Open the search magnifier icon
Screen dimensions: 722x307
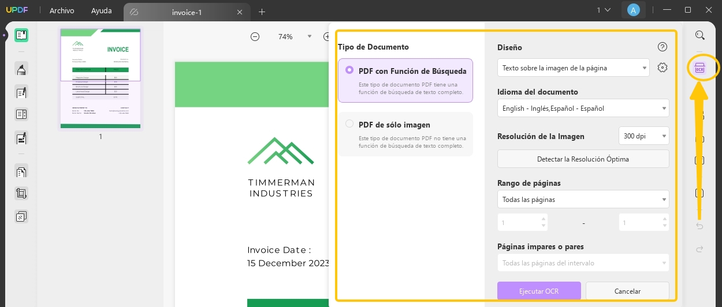(699, 35)
